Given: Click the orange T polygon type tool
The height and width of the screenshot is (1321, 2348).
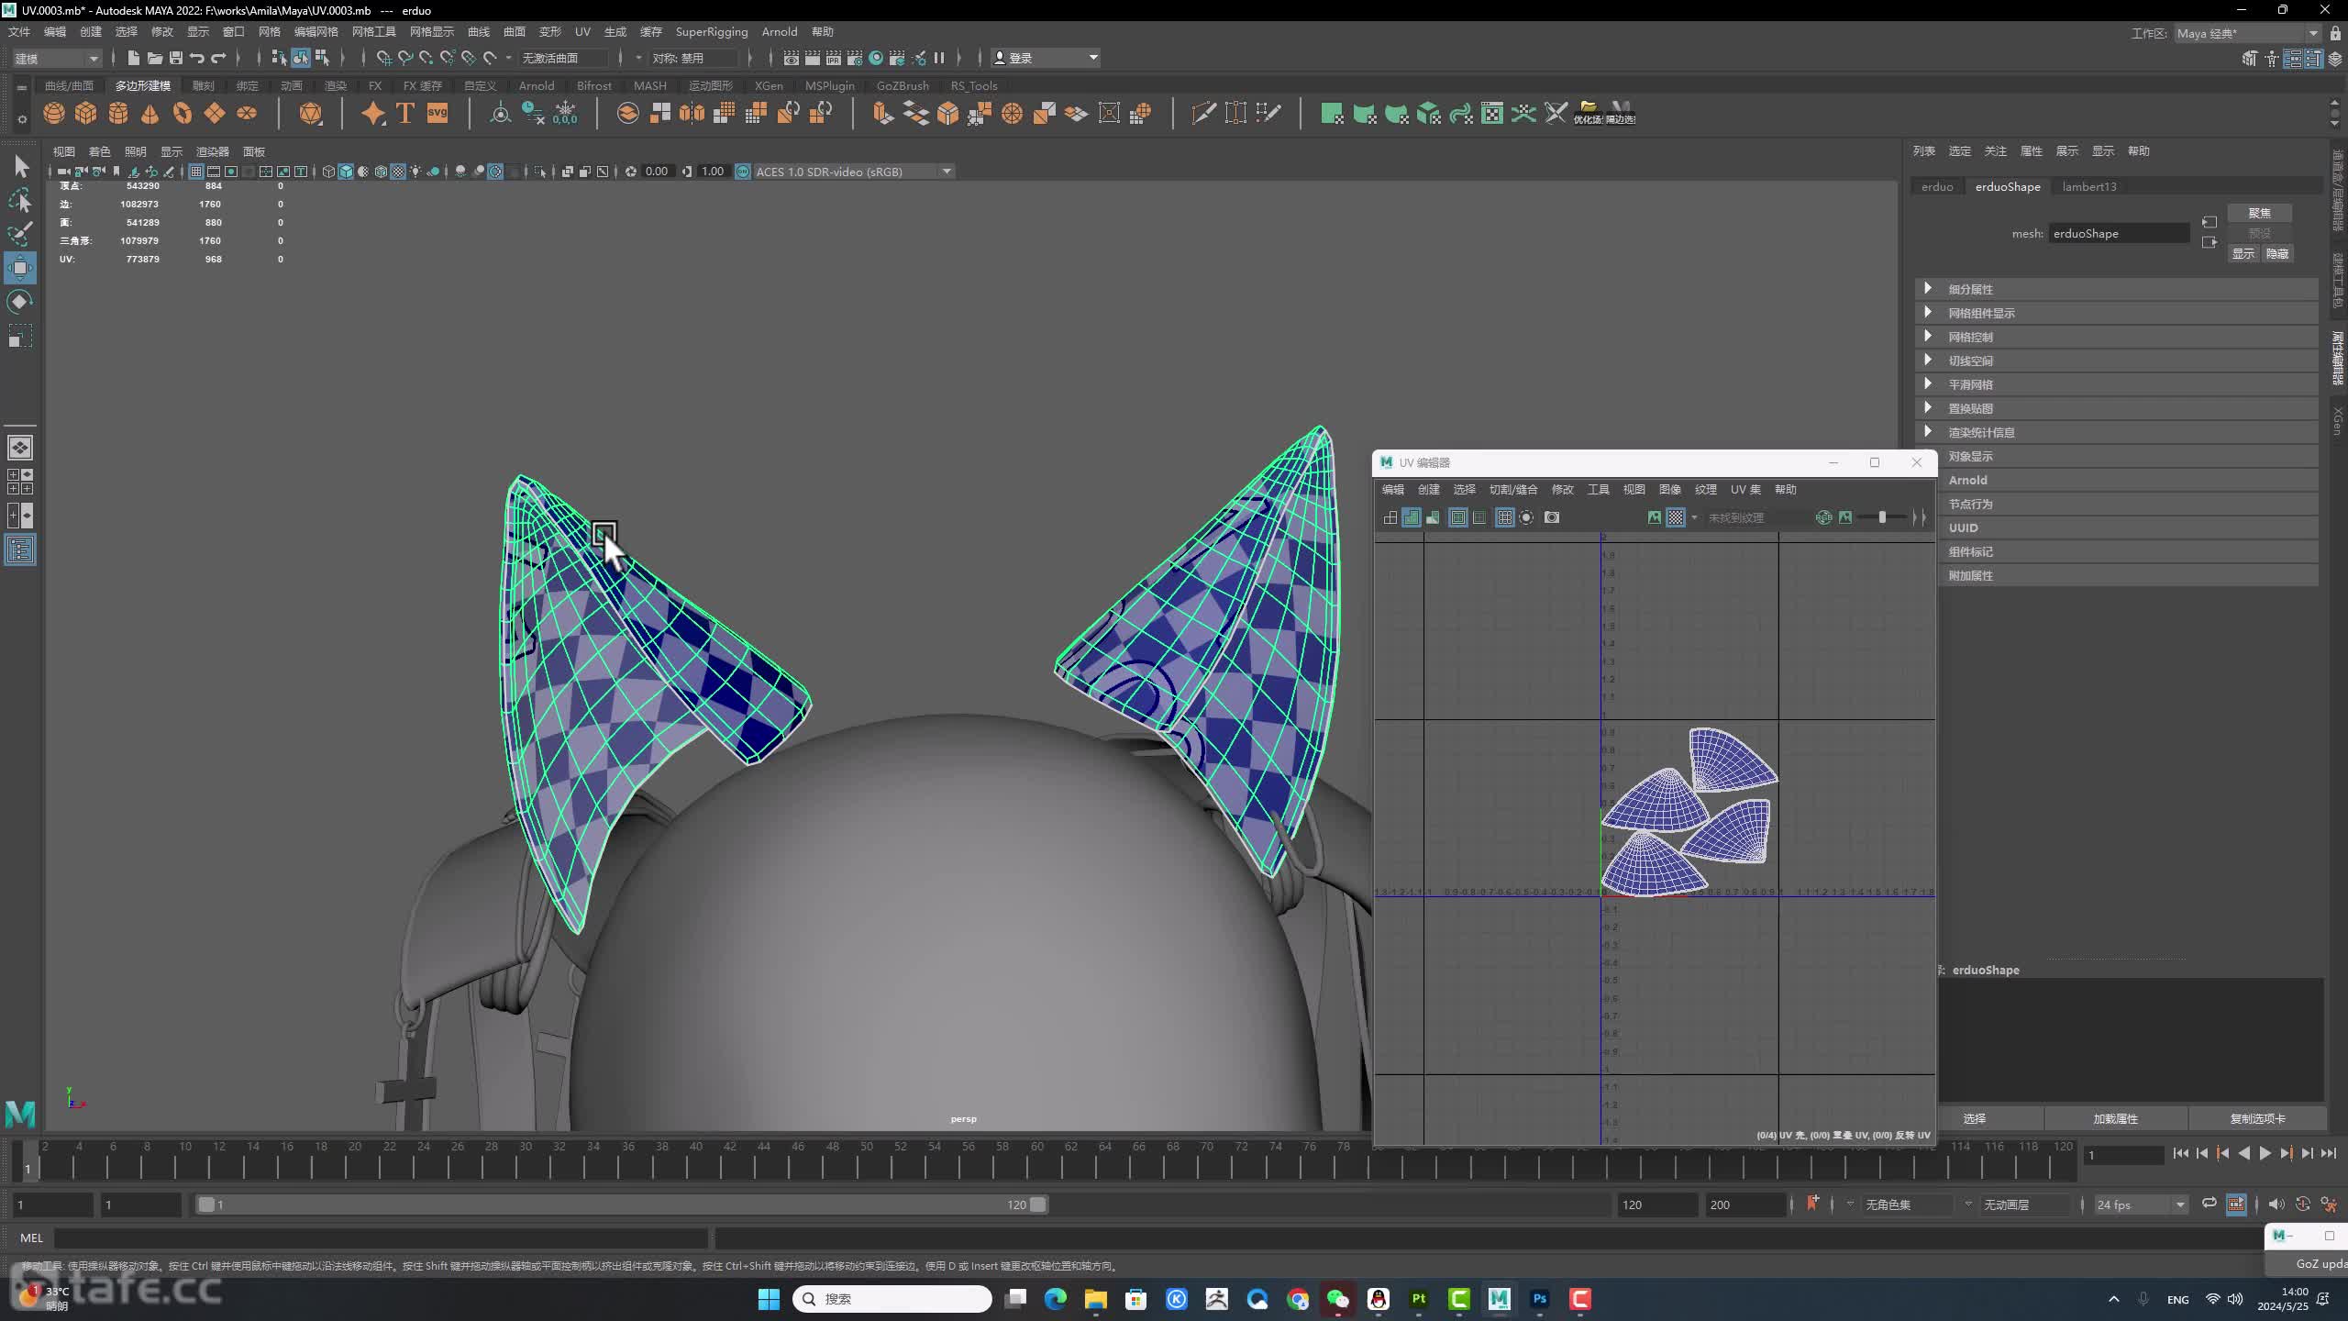Looking at the screenshot, I should [x=405, y=113].
